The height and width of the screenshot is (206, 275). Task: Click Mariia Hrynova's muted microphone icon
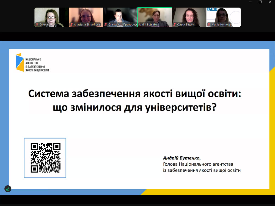tap(209, 24)
